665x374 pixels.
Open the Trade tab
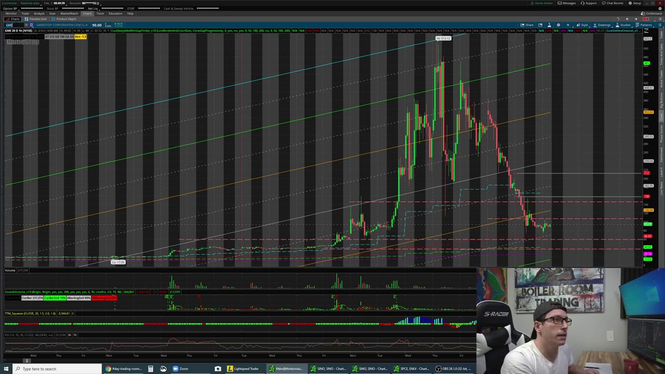pyautogui.click(x=25, y=14)
